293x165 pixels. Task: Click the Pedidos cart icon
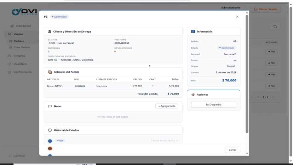tap(11, 41)
